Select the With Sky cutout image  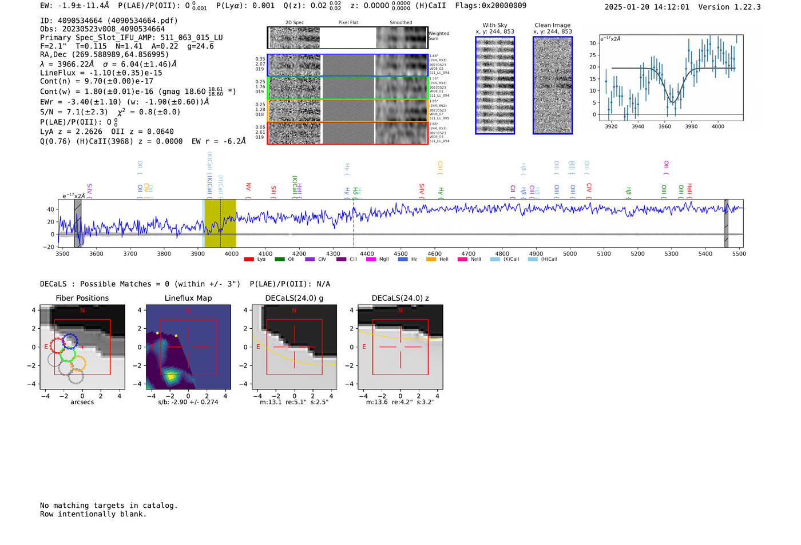pyautogui.click(x=495, y=85)
